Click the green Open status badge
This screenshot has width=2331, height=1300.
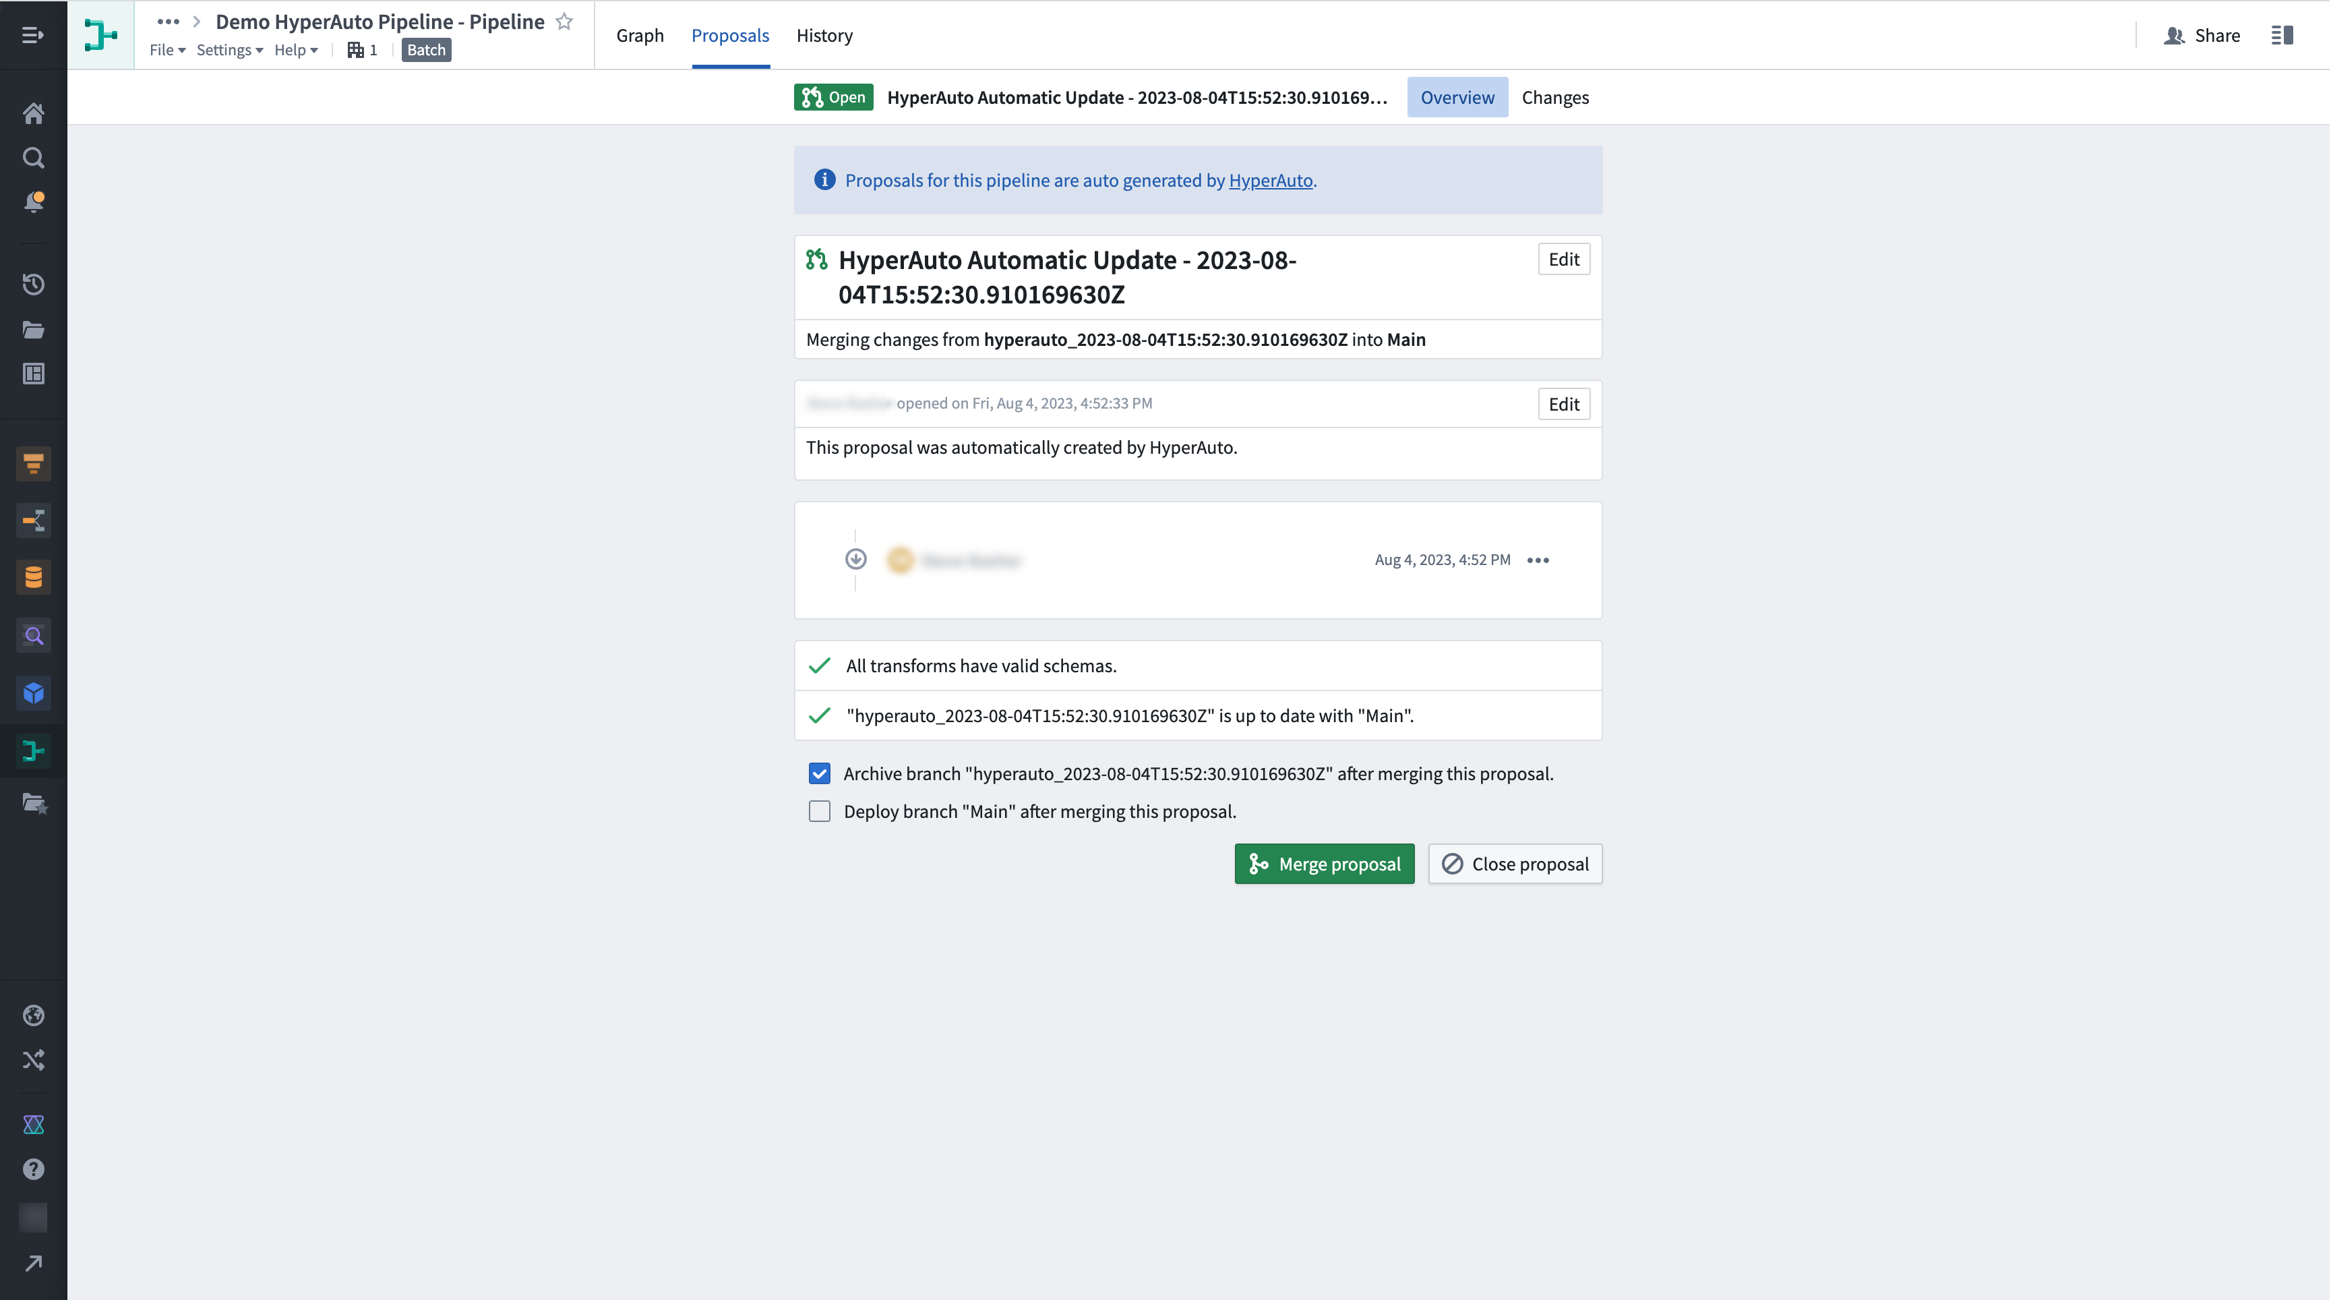pyautogui.click(x=833, y=98)
